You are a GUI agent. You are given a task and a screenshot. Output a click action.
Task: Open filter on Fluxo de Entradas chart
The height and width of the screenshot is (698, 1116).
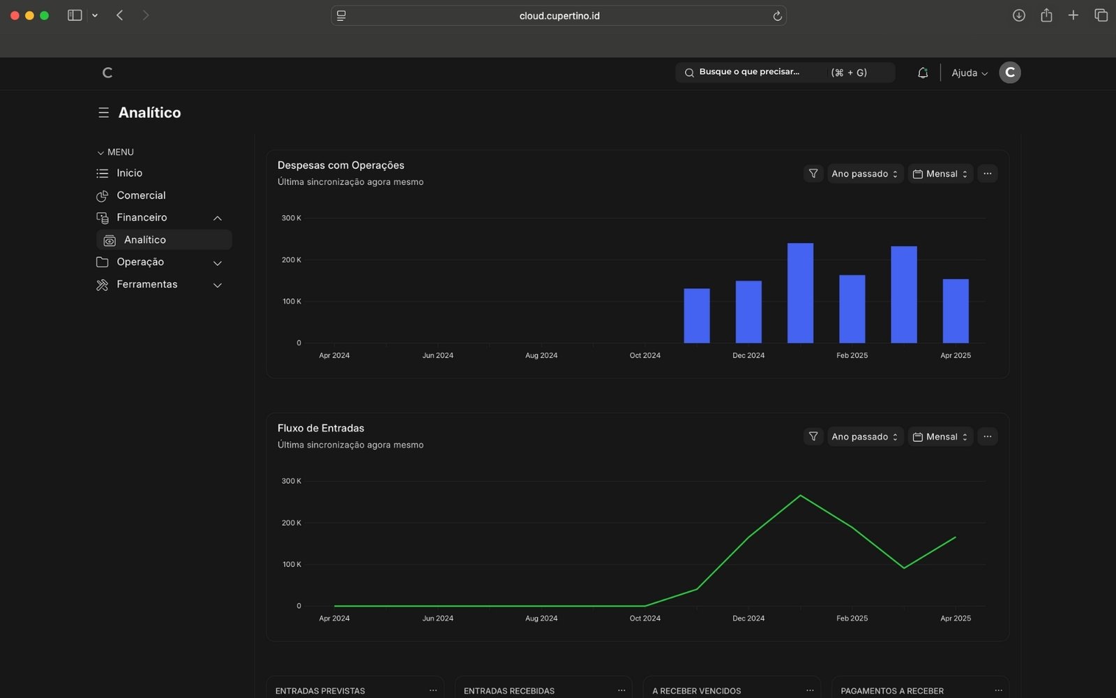click(813, 437)
